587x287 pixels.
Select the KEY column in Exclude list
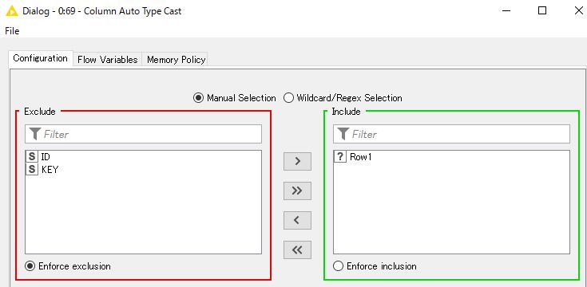click(143, 169)
